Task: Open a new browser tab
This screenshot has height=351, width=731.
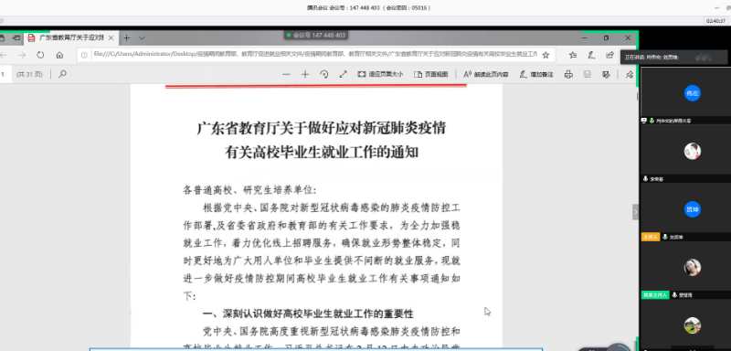Action: tap(127, 37)
